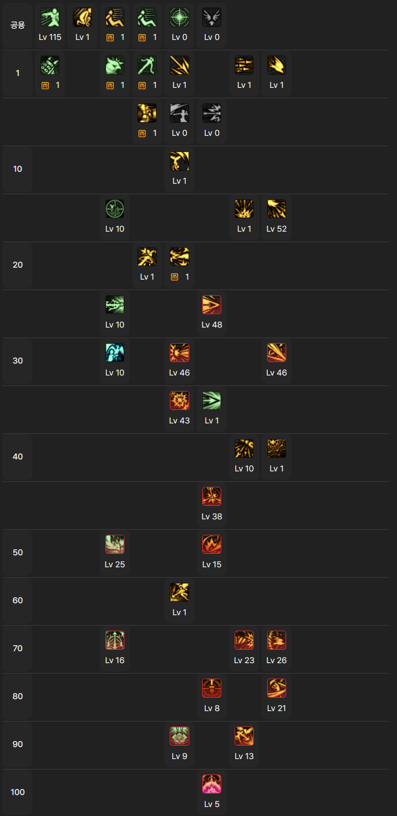The height and width of the screenshot is (816, 397).
Task: Select the skill icon labeled Lv 21
Action: [x=276, y=689]
